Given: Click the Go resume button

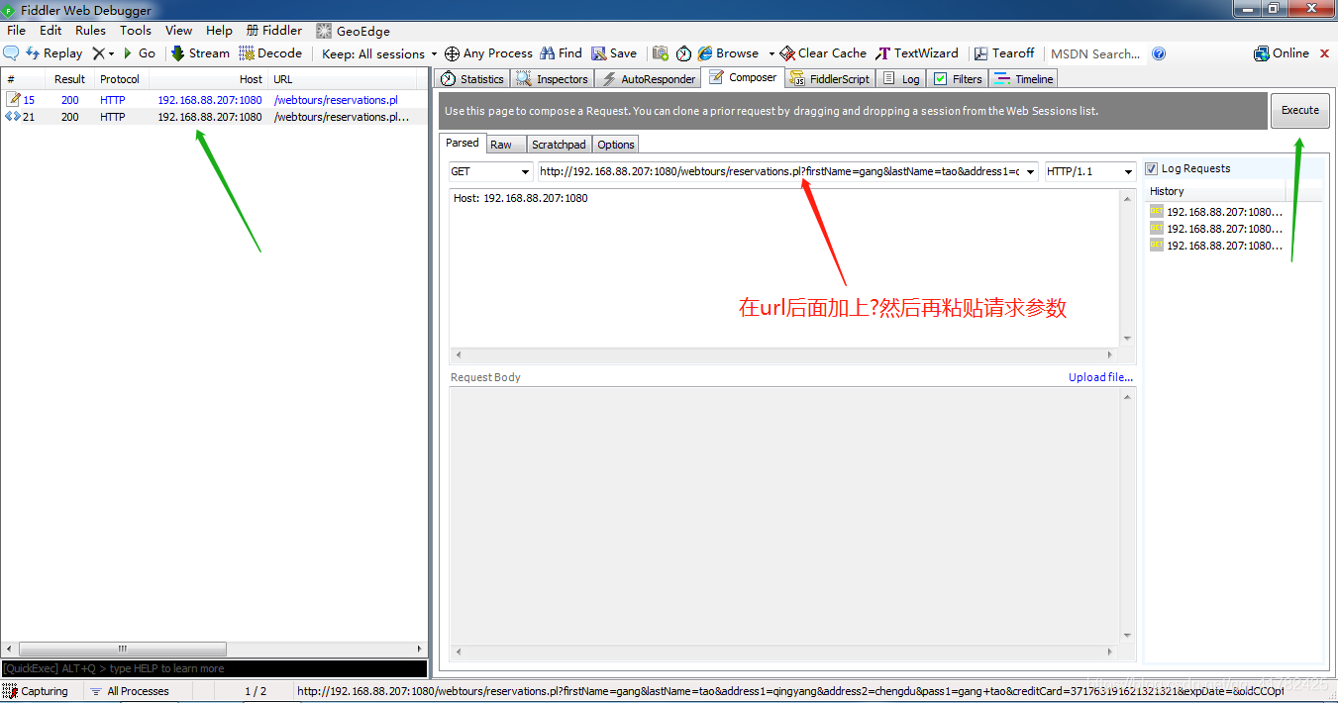Looking at the screenshot, I should point(139,53).
